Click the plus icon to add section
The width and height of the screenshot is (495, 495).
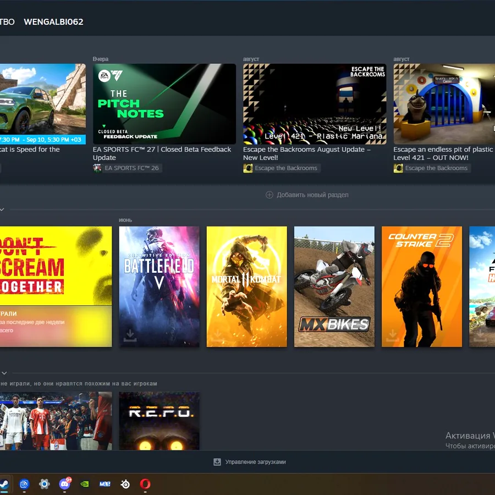269,195
